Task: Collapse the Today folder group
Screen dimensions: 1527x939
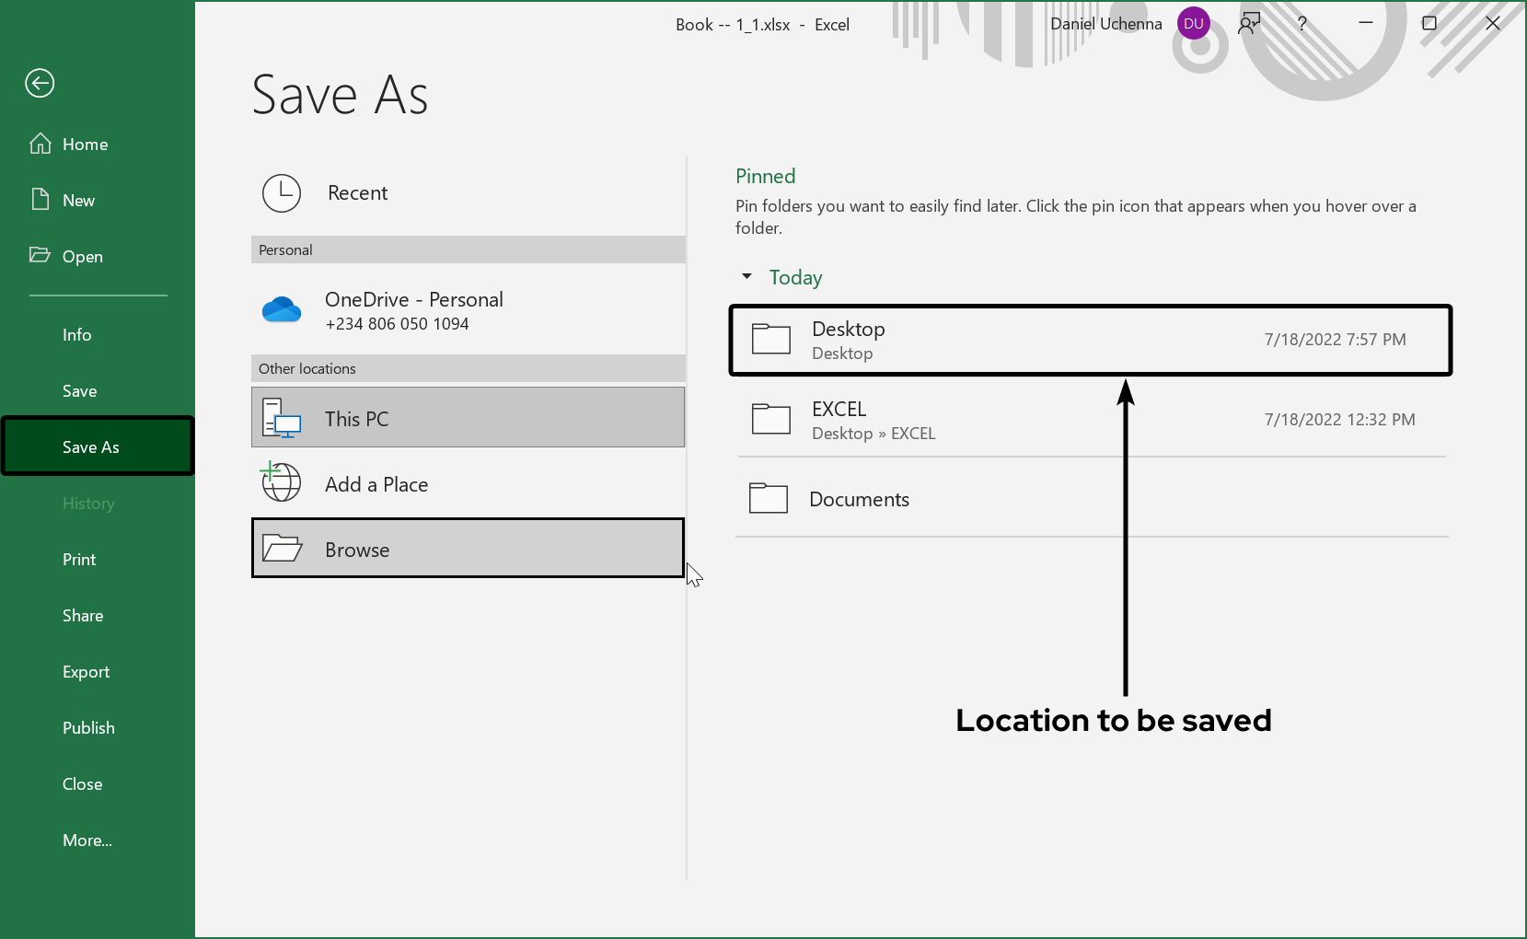Action: [x=747, y=277]
